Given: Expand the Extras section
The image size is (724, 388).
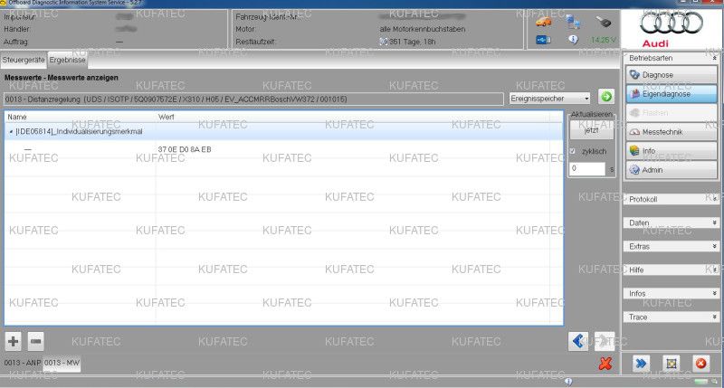Looking at the screenshot, I should pyautogui.click(x=671, y=246).
